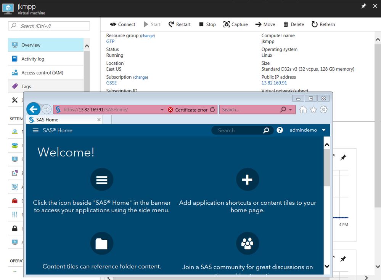
Task: Click the networking icon under Settings
Action: [15, 132]
